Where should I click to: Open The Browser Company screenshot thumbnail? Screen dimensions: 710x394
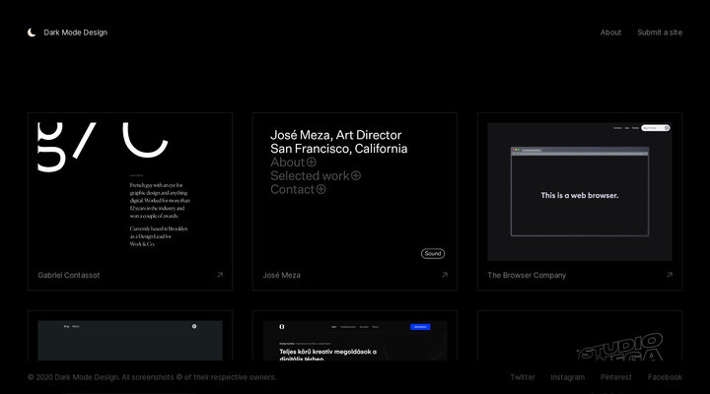(x=580, y=192)
